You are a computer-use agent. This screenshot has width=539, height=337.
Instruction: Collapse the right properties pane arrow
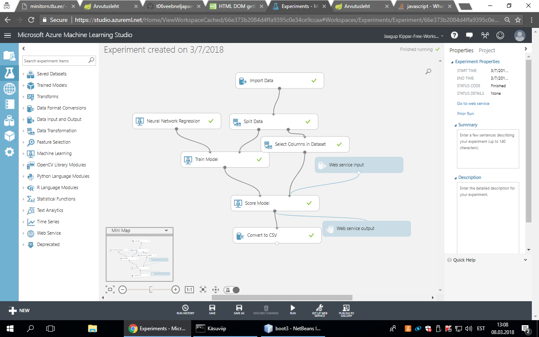526,49
